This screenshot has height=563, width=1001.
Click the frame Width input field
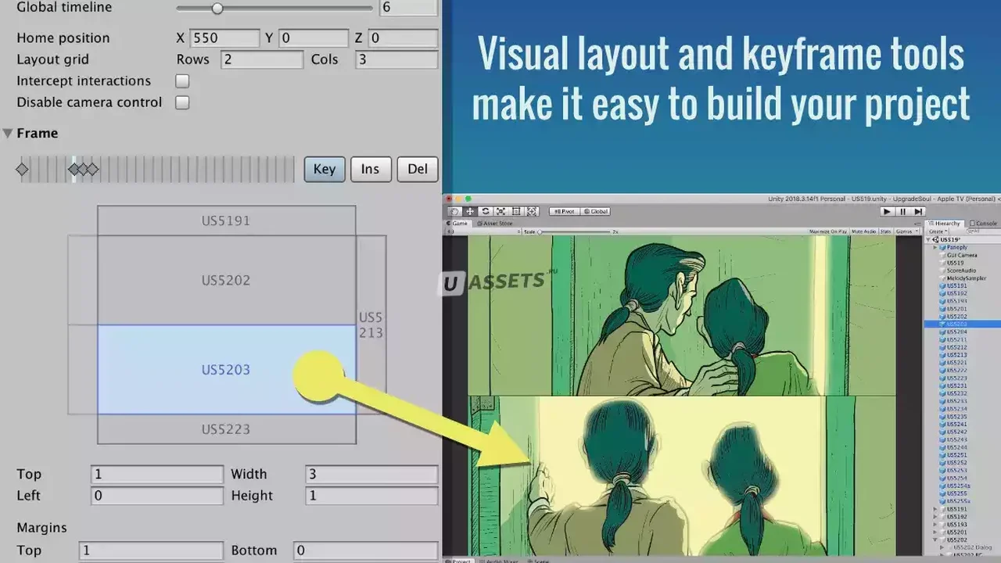click(x=371, y=475)
